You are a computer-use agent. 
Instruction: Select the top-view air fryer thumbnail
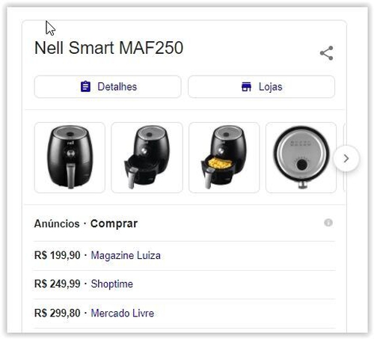[301, 158]
